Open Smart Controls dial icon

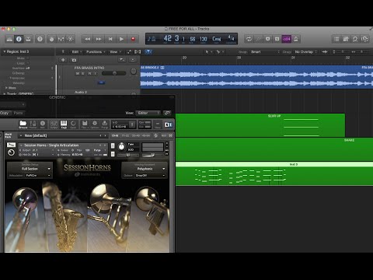51,39
